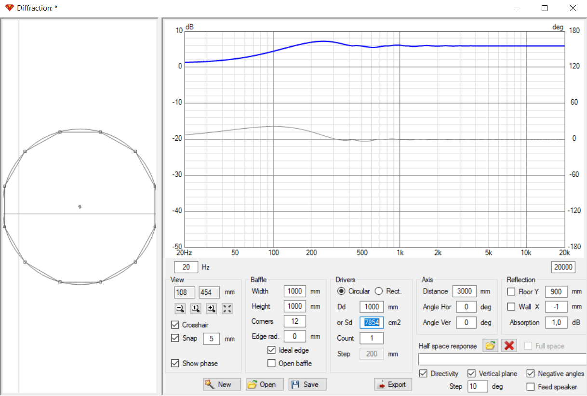Viewport: 587px width, 396px height.
Task: Fit baffle drawing to view
Action: coord(227,309)
